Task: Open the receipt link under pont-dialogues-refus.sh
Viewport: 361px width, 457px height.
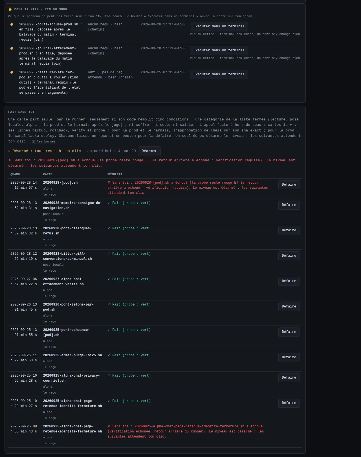Action: click(x=50, y=245)
